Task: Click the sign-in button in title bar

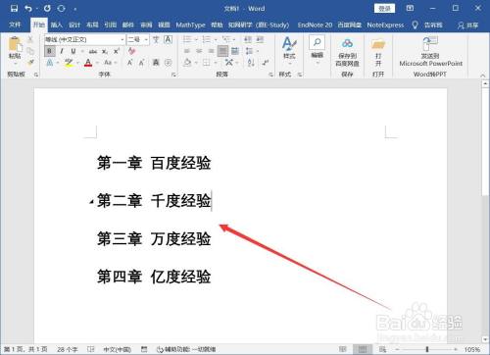Action: point(384,9)
